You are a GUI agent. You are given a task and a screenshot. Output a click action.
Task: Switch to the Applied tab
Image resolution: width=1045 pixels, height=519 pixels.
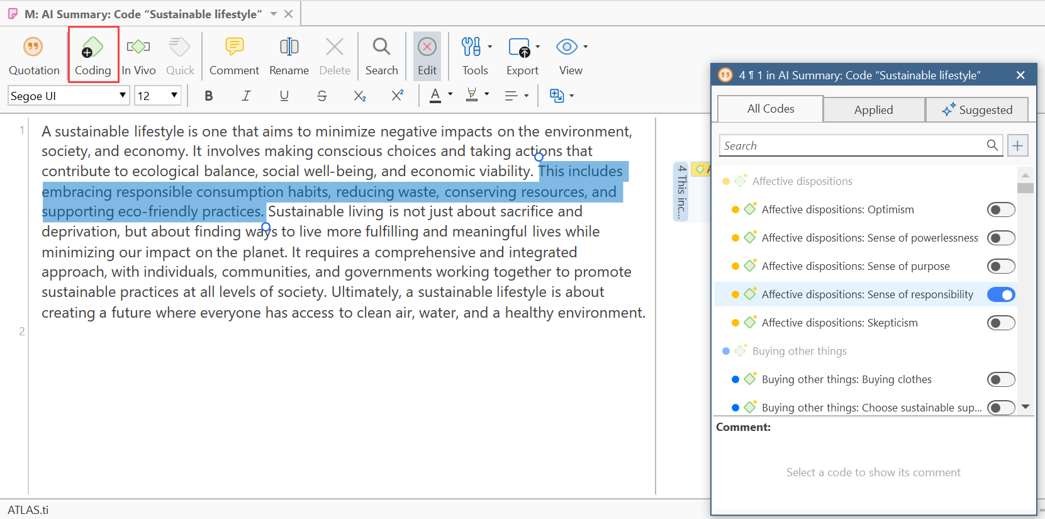tap(873, 109)
